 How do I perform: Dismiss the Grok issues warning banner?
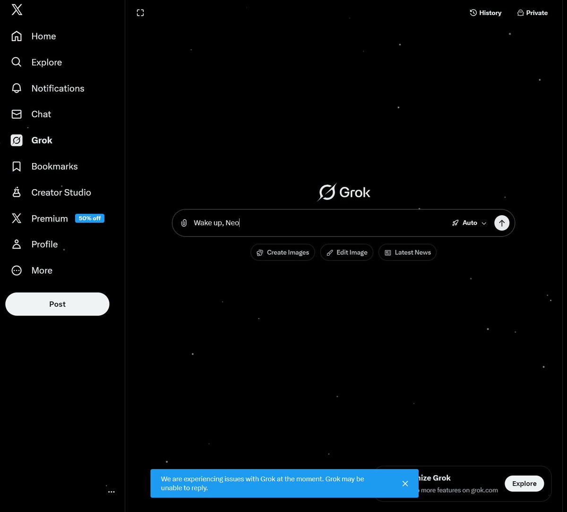pyautogui.click(x=405, y=484)
